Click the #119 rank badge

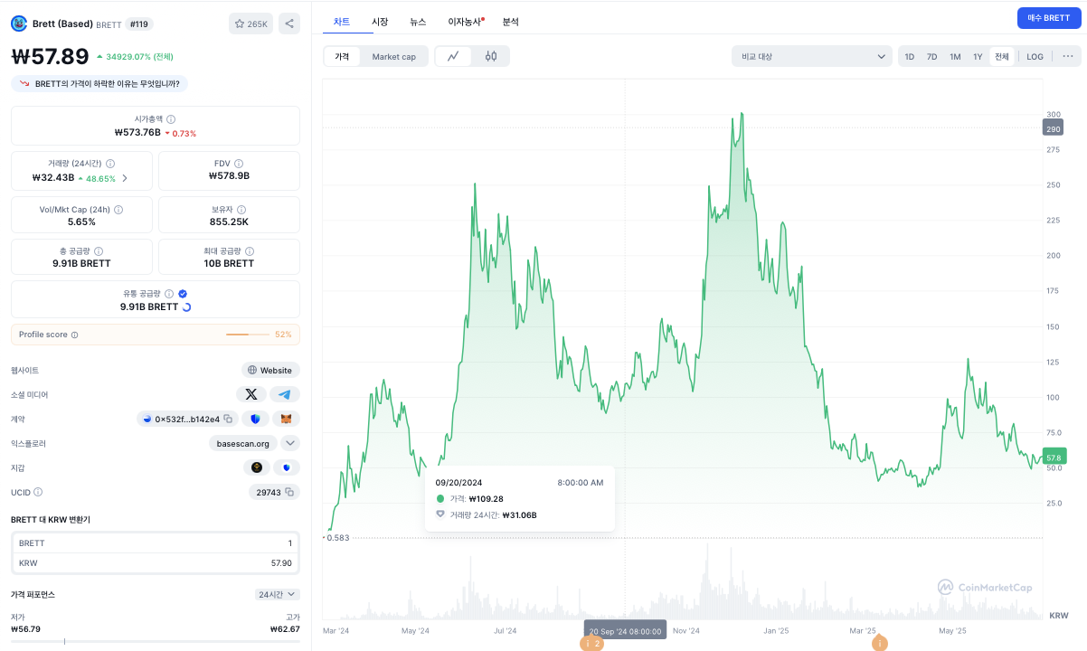pos(138,24)
